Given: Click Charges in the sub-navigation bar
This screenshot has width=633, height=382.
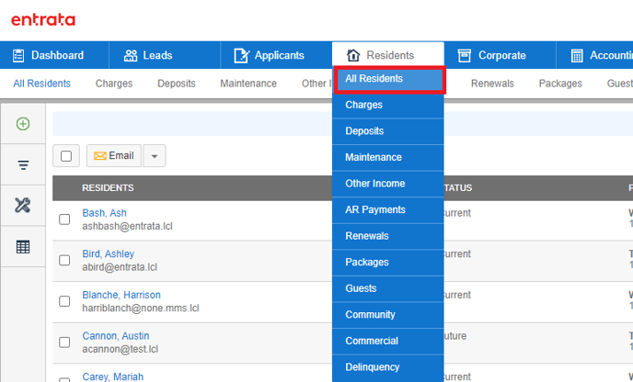Looking at the screenshot, I should click(114, 84).
